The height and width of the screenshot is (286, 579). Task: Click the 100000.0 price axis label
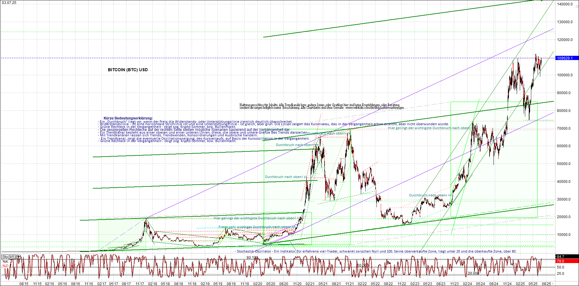(x=565, y=75)
